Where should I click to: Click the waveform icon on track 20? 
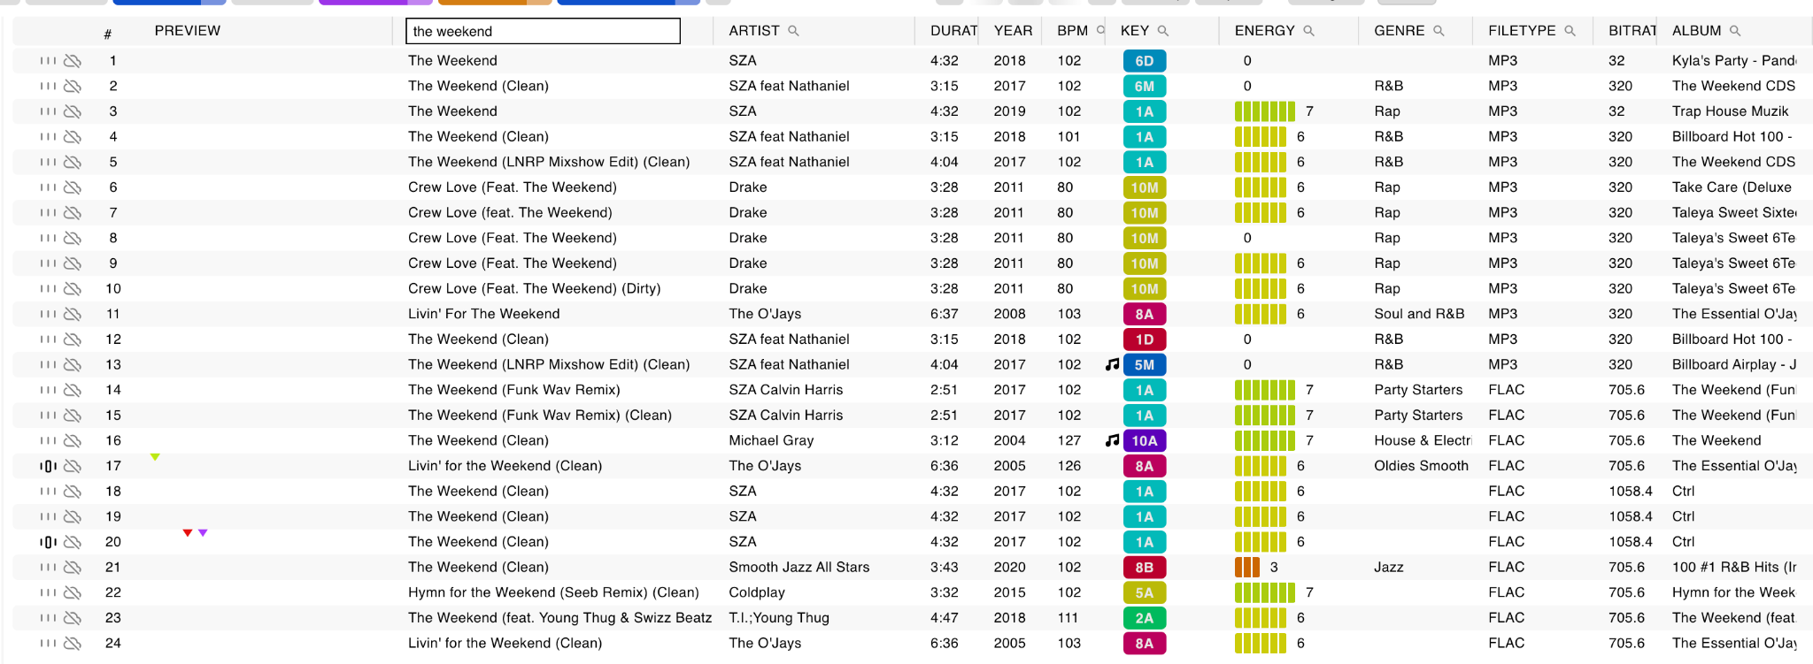pos(48,542)
